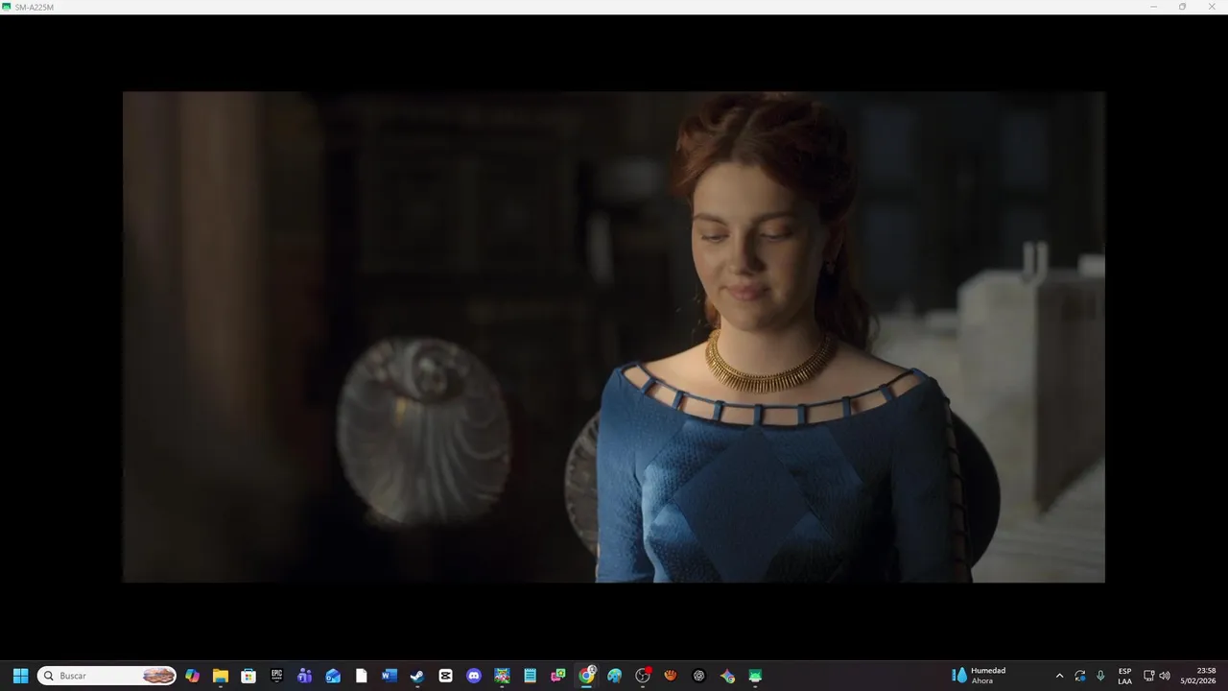This screenshot has width=1228, height=691.
Task: Open Microsoft Teams from taskbar
Action: click(305, 676)
